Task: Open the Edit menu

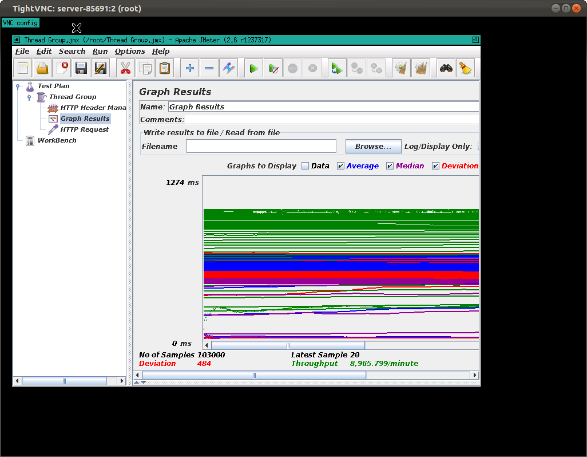Action: [x=44, y=52]
